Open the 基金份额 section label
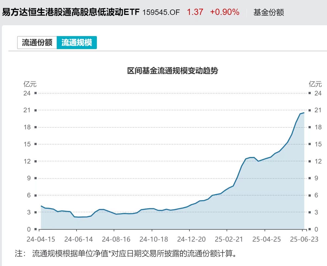The height and width of the screenshot is (266, 327). coord(269,12)
